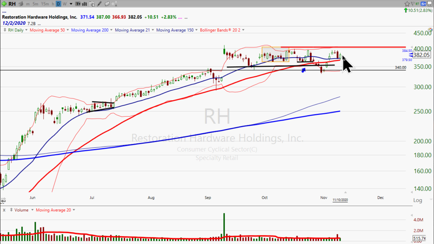Viewport: 434px width, 244px height.
Task: Click the 340.00 horizontal line label
Action: point(401,67)
